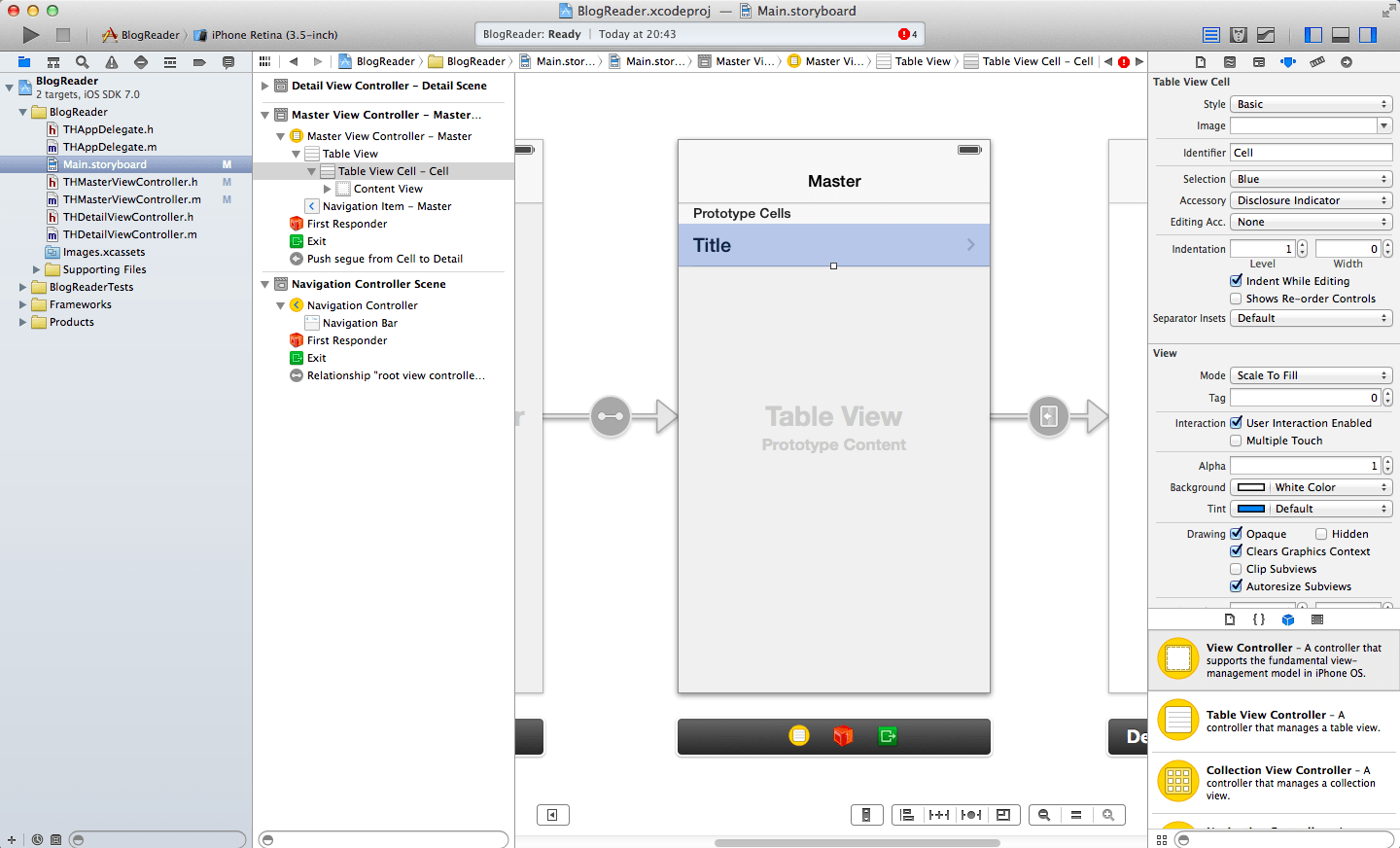Click the Background white color swatch
Image resolution: width=1400 pixels, height=848 pixels.
1251,487
